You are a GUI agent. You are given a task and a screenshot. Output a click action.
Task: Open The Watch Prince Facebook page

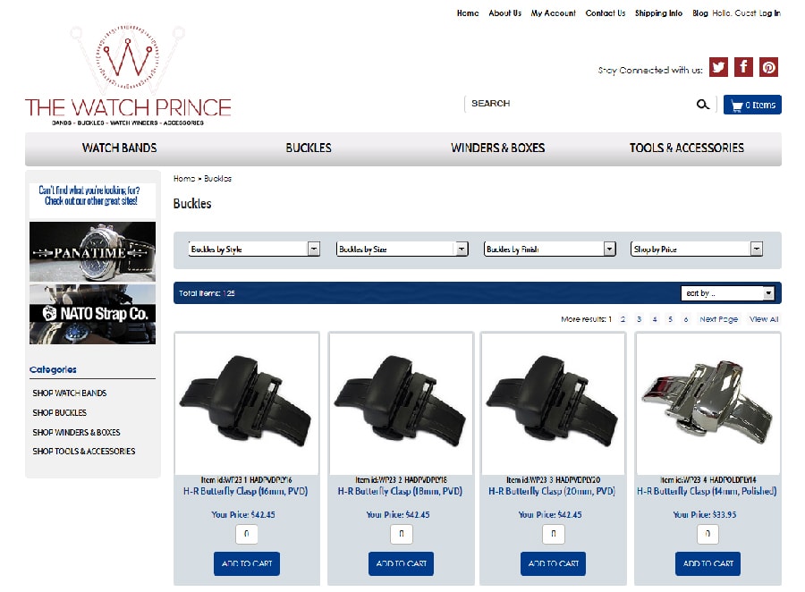(x=743, y=67)
